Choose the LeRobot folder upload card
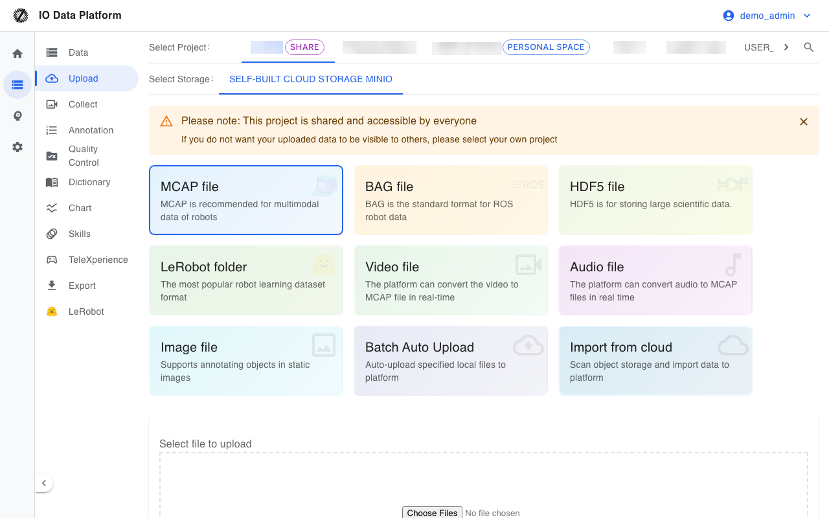This screenshot has height=518, width=829. click(246, 280)
